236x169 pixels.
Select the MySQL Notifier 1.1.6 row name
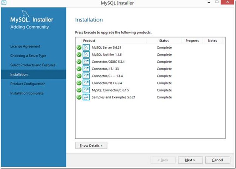click(x=106, y=55)
